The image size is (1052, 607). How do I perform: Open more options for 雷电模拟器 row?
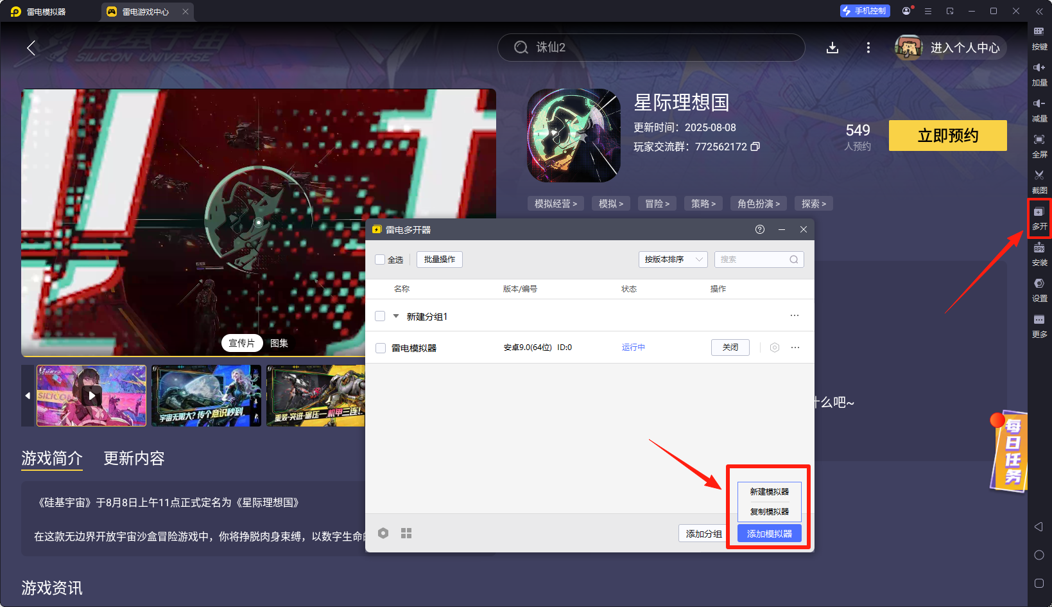click(795, 347)
